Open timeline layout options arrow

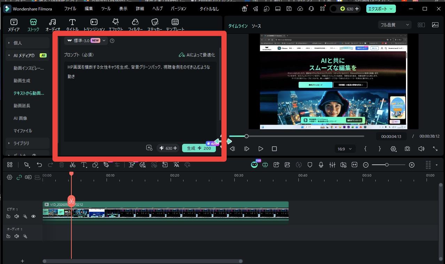pyautogui.click(x=437, y=165)
